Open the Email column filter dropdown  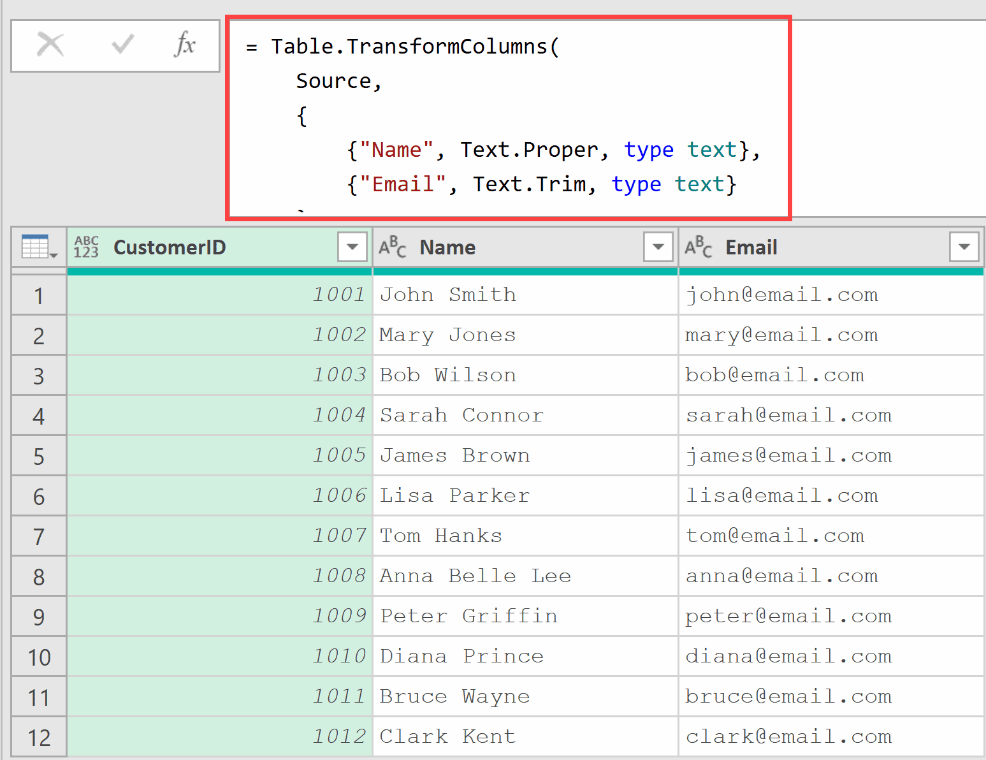pos(964,247)
